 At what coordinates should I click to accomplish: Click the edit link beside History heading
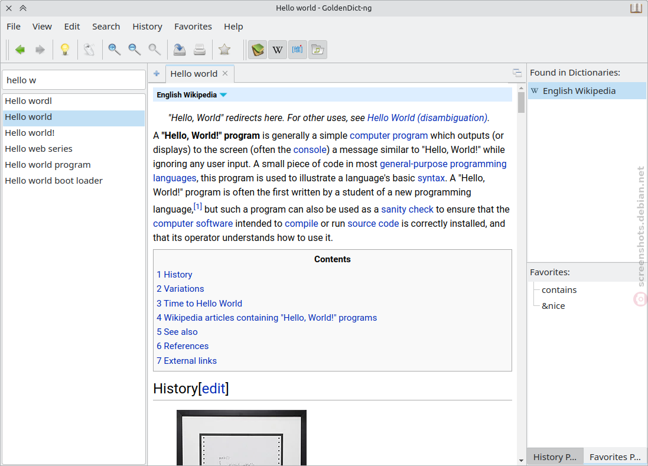click(x=214, y=389)
